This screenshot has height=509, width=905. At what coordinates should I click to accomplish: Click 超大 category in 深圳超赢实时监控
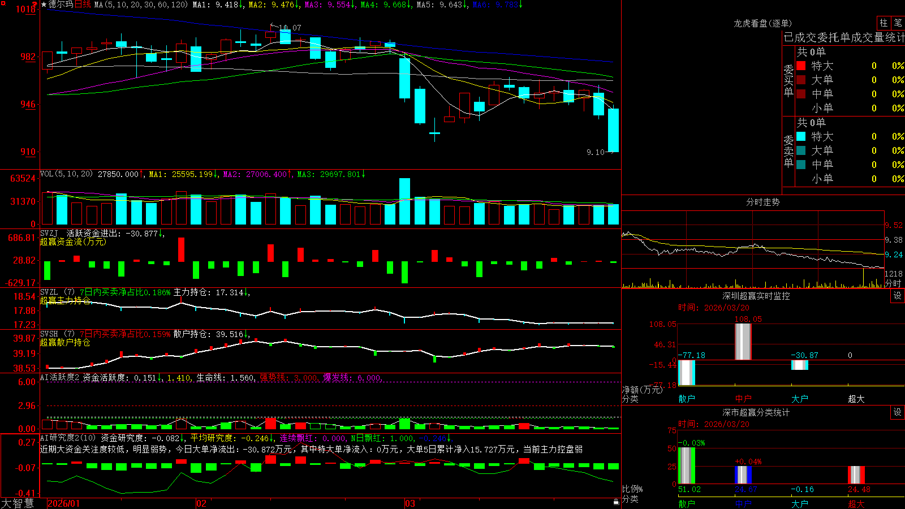pyautogui.click(x=856, y=399)
